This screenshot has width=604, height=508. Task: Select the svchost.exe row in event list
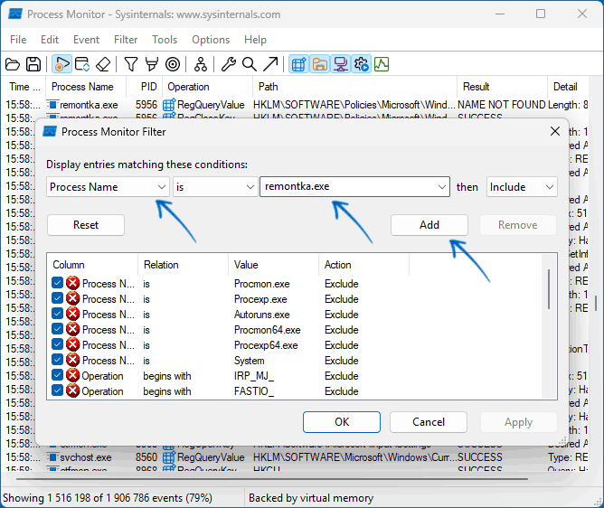[x=297, y=457]
